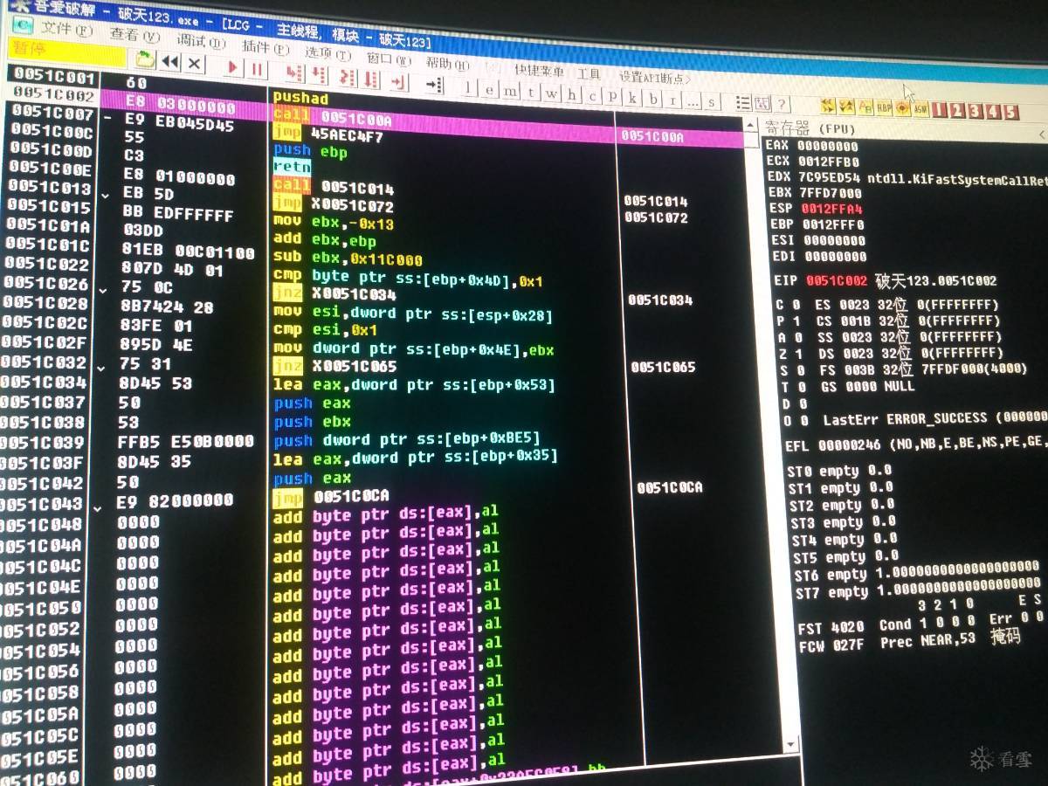Open Source with the 's' button
This screenshot has width=1048, height=786.
tap(712, 102)
